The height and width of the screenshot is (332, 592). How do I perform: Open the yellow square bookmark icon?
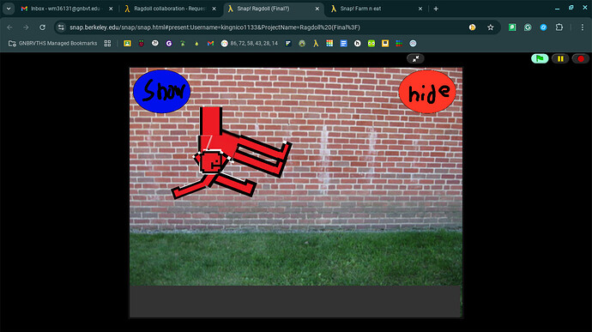point(385,44)
